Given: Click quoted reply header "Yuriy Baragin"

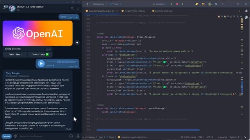Looking at the screenshot, I should (x=13, y=73).
